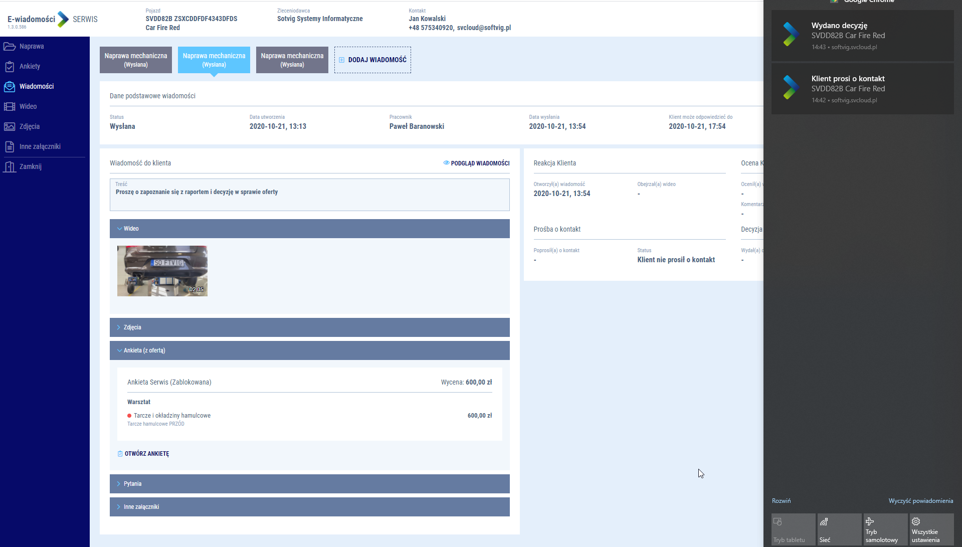Switch to the third Naprawa mechaniczna tab
The width and height of the screenshot is (962, 547).
pyautogui.click(x=292, y=60)
